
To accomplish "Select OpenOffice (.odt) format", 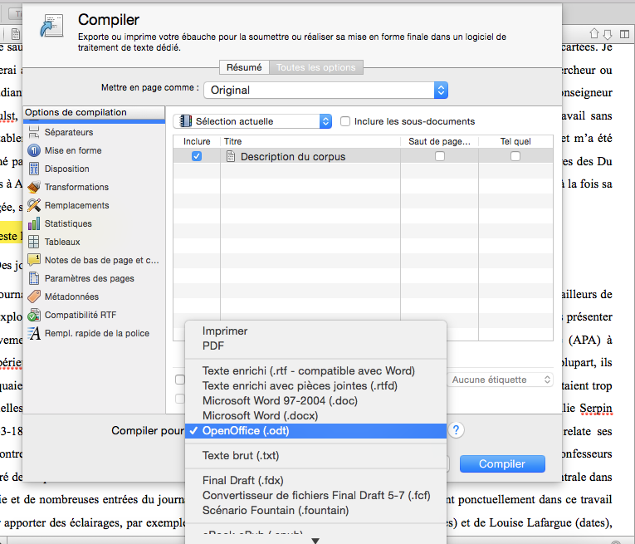I will pyautogui.click(x=316, y=430).
